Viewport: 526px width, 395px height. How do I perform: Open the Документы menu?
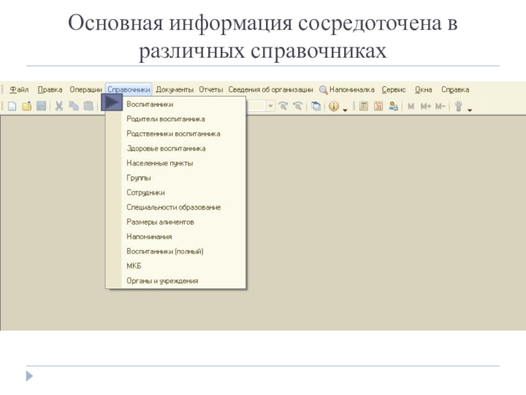175,90
